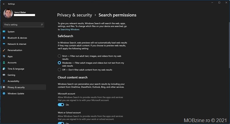230x124 pixels.
Task: Choose Moderate SafeSearch radio option
Action: coord(59,63)
